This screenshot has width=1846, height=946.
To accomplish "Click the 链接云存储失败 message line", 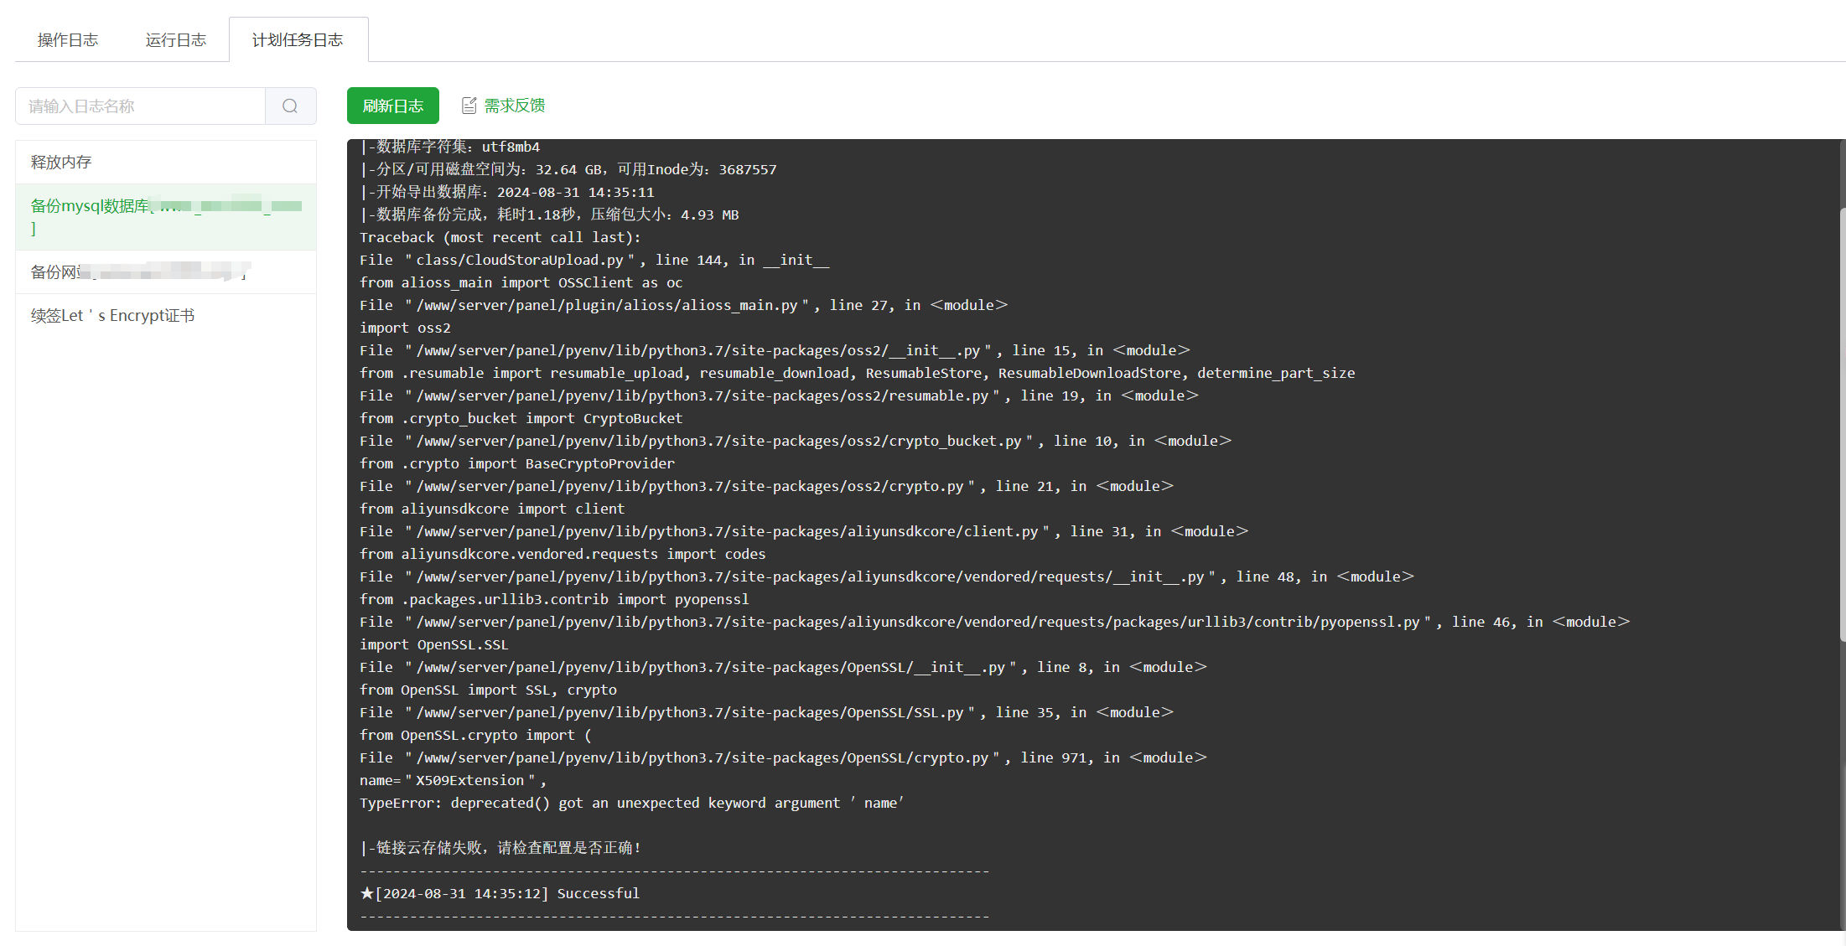I will (x=501, y=848).
